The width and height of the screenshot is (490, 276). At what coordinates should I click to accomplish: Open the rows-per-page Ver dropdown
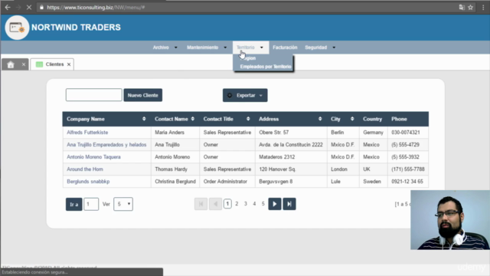123,204
